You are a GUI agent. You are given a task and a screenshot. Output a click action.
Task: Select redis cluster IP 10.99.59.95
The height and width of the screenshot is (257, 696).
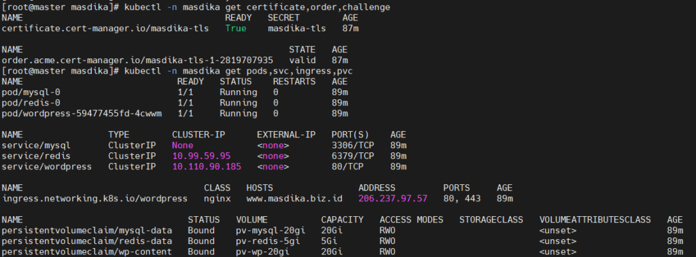(201, 156)
